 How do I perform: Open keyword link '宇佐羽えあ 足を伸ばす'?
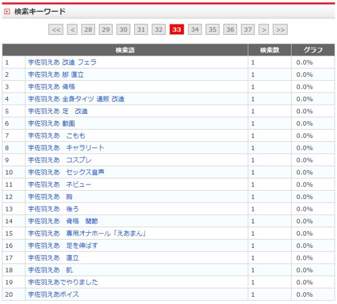point(63,246)
